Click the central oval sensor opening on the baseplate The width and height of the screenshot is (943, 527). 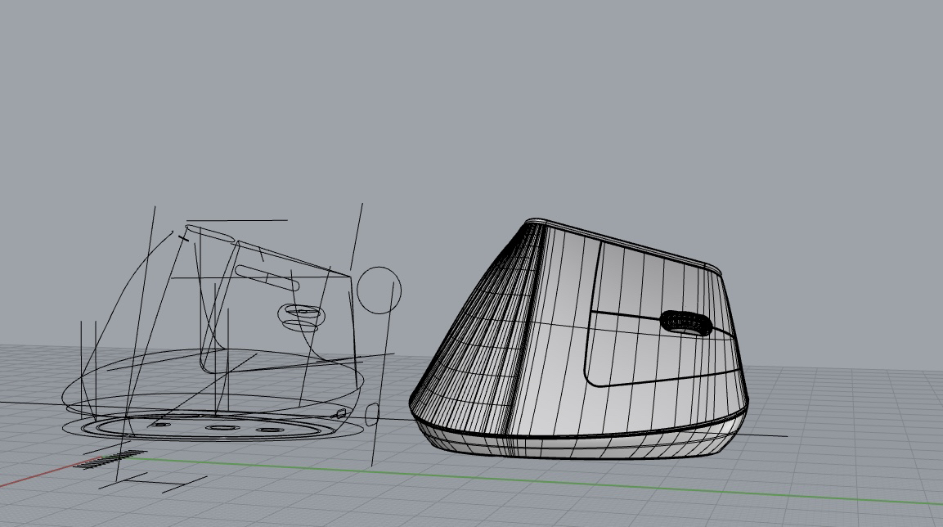221,427
